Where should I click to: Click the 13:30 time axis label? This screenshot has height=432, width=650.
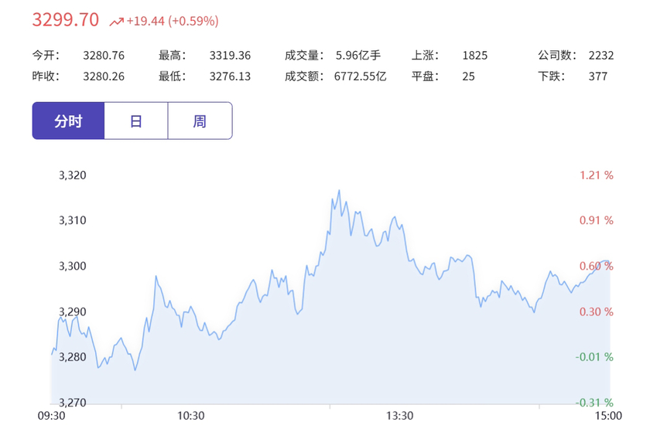pyautogui.click(x=399, y=416)
